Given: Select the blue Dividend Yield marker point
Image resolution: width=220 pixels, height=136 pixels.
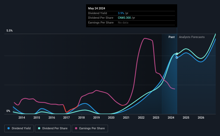Looking at the screenshot, I should 177,58.
